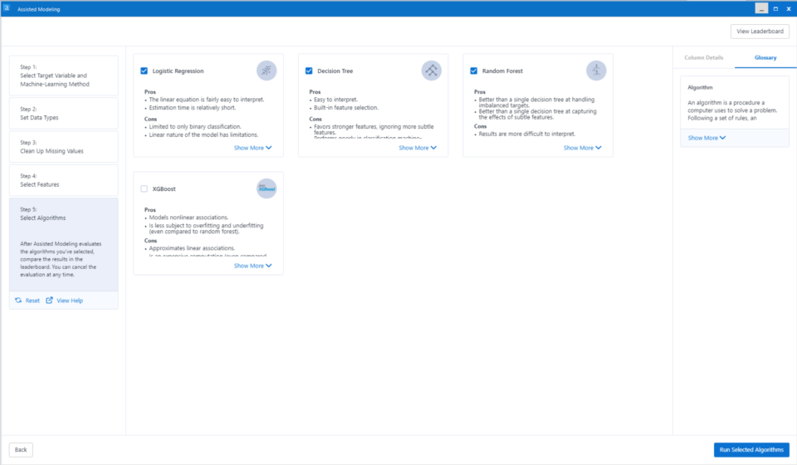Click the Algorithm glossary heading
The width and height of the screenshot is (797, 465).
pyautogui.click(x=700, y=87)
